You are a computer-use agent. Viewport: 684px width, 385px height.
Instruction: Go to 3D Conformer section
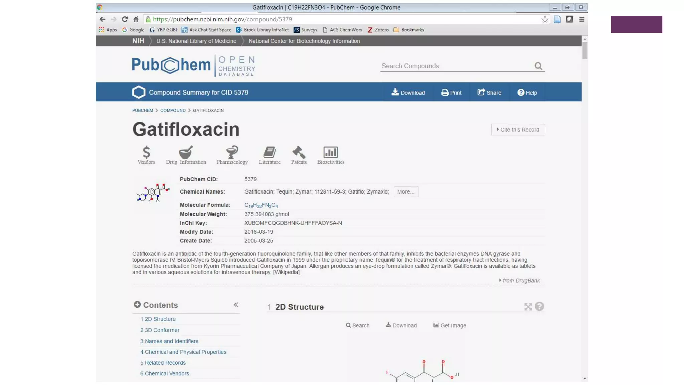[162, 330]
